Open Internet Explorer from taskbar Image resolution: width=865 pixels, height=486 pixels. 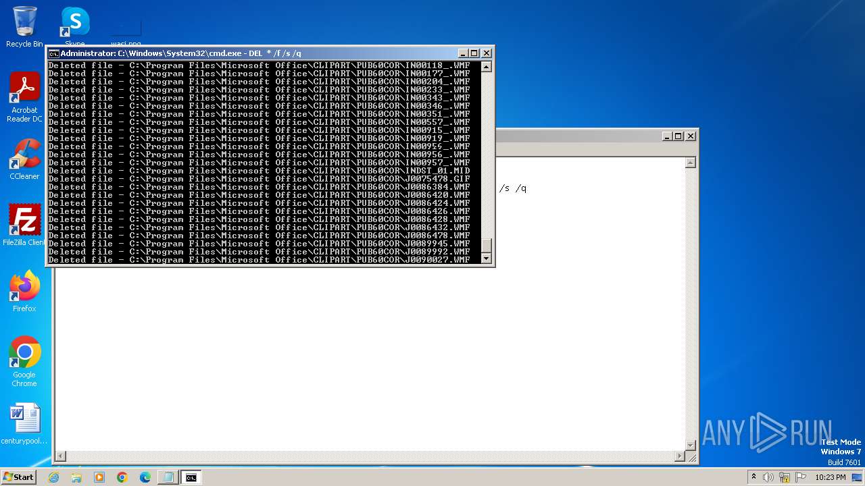(x=53, y=477)
